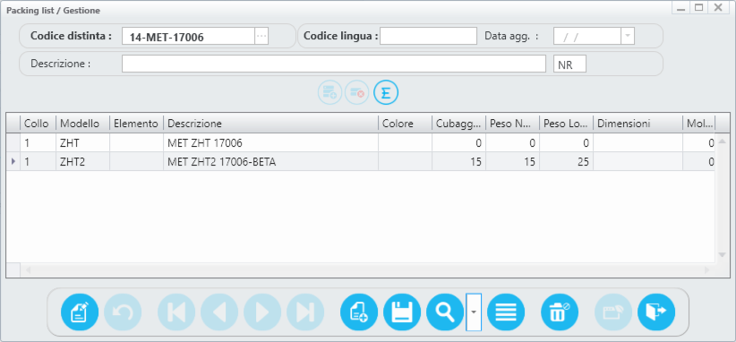Click the magnifier search icon

click(x=445, y=312)
